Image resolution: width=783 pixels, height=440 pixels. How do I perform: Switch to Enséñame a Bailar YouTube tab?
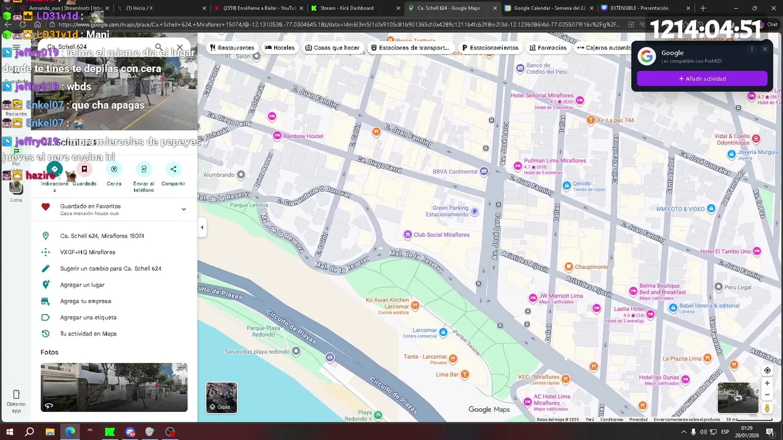258,8
